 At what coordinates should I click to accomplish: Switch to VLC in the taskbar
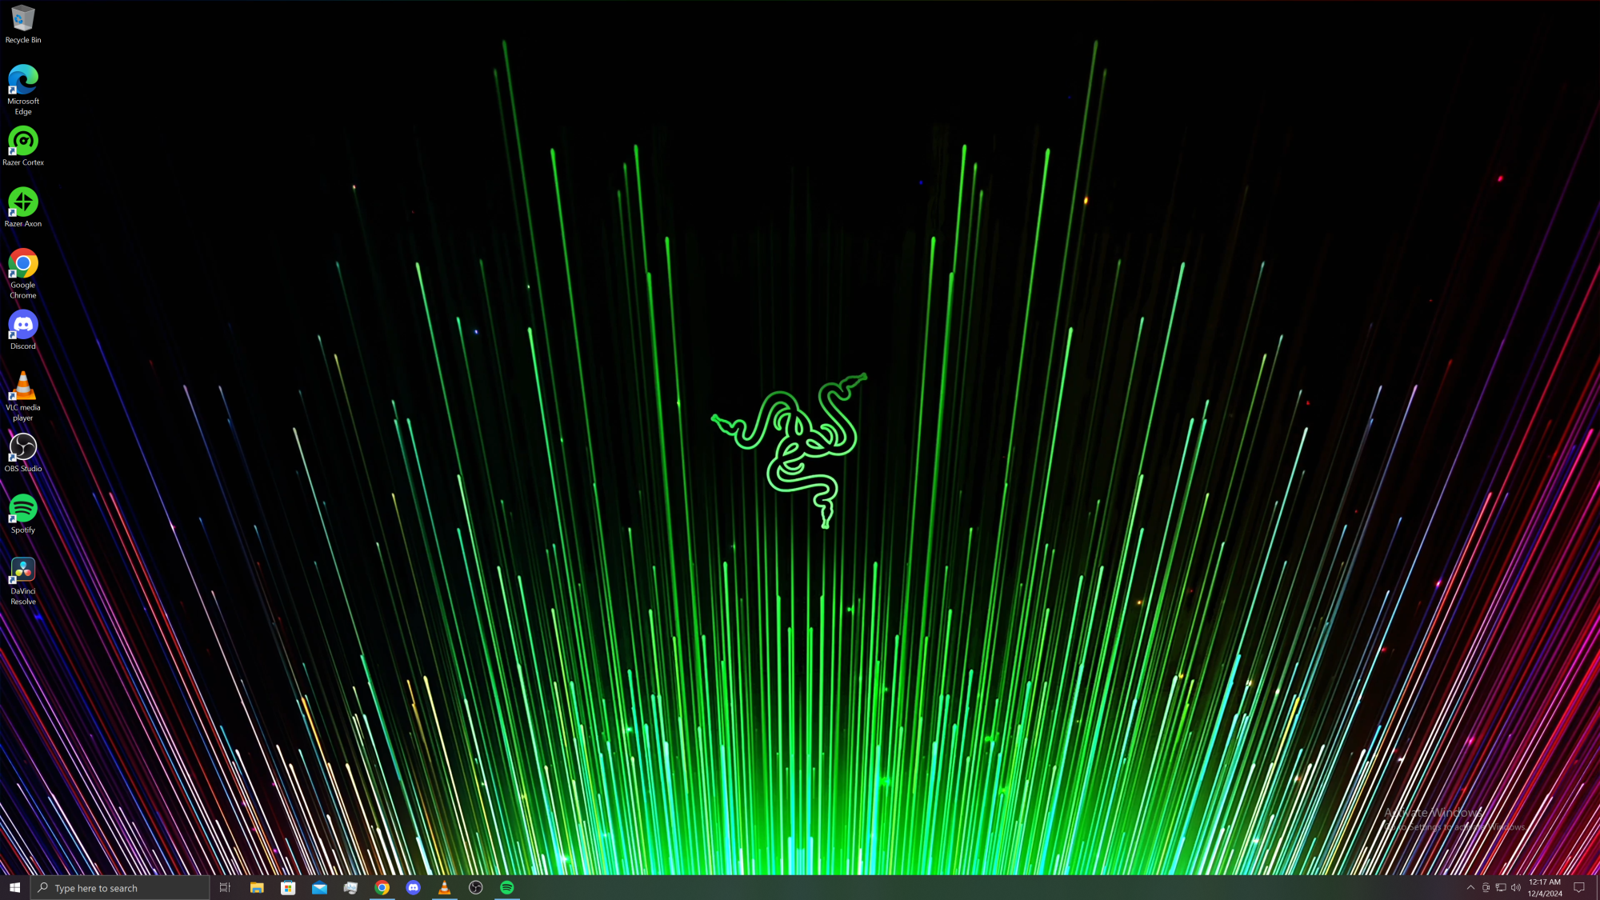(x=444, y=887)
